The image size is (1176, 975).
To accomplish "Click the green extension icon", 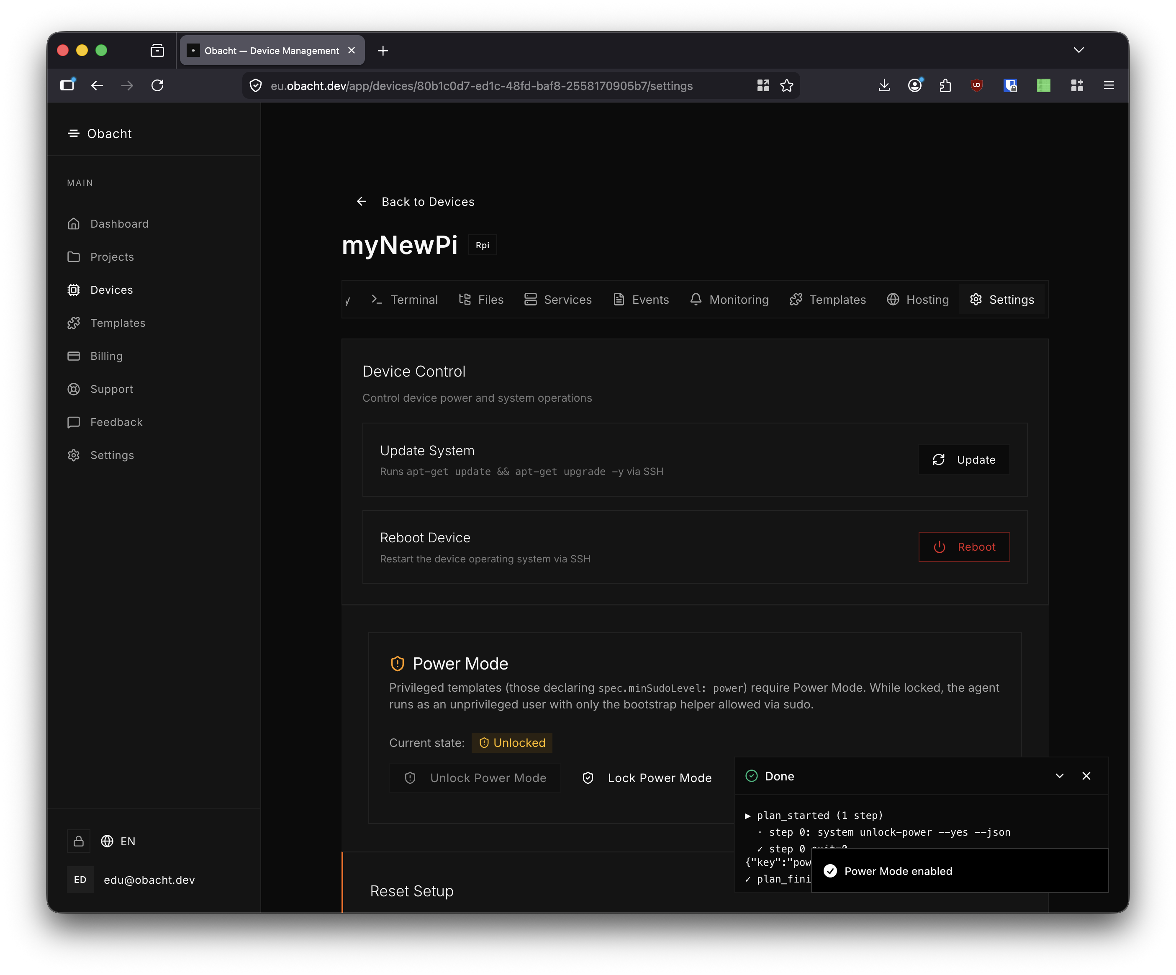I will click(1043, 85).
